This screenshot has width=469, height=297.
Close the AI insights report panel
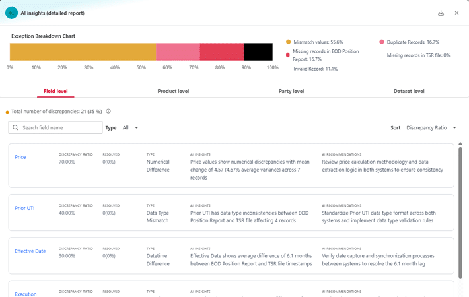coord(456,13)
